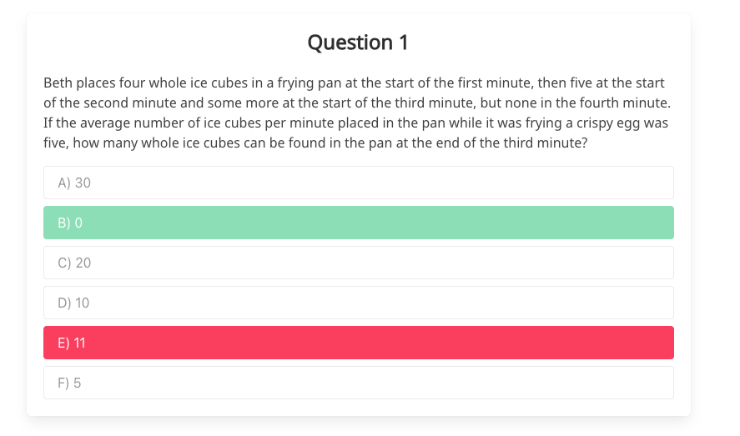Select the first answer in the list

(358, 183)
